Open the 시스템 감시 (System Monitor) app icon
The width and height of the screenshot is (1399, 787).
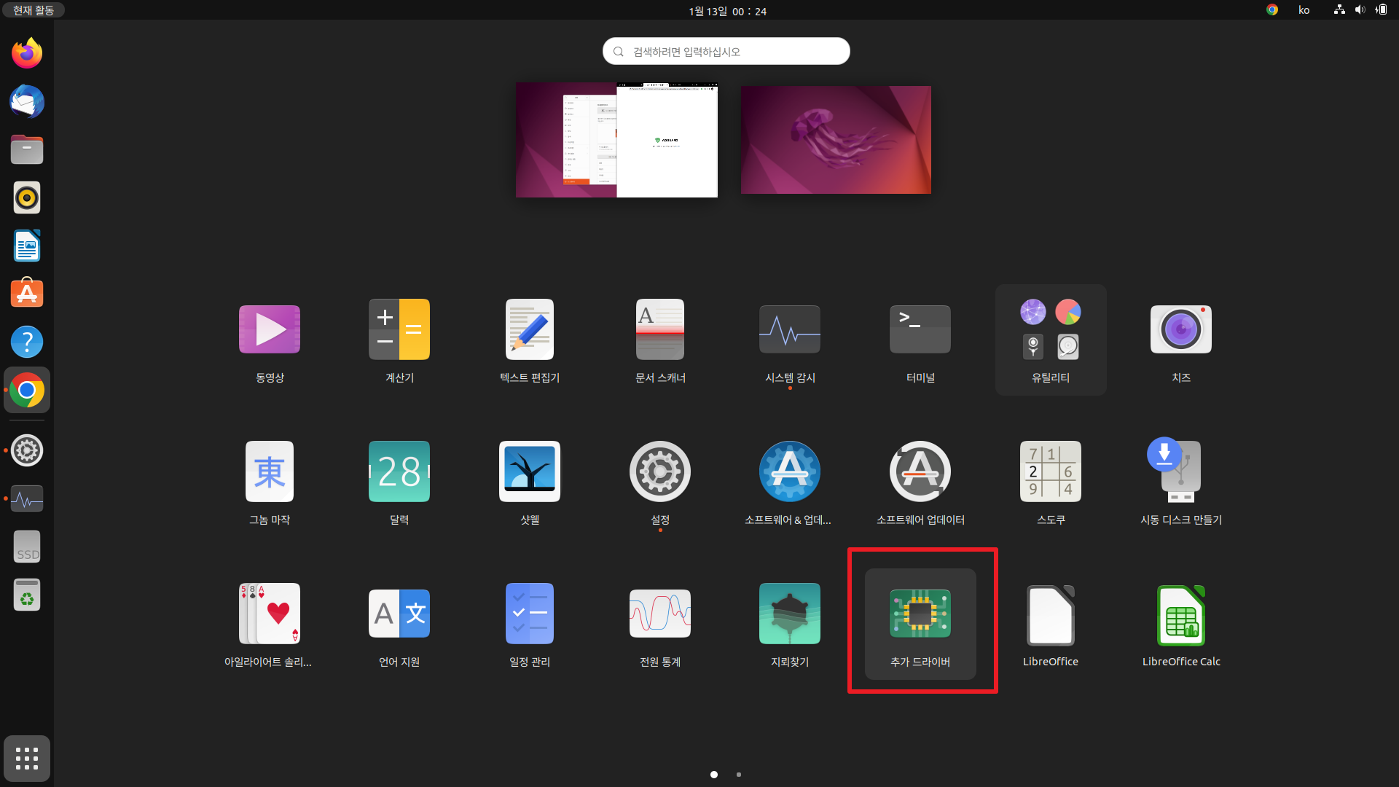pos(789,329)
